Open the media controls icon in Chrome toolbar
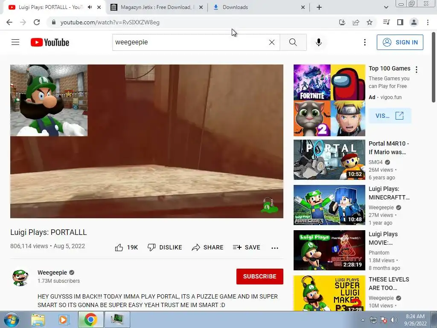The height and width of the screenshot is (328, 437). click(x=386, y=22)
